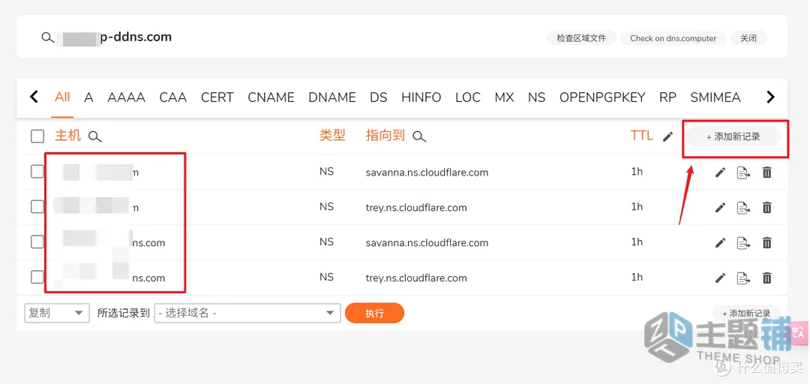Delete the second savanna.ns.cloudflare.com record
810x384 pixels.
767,242
